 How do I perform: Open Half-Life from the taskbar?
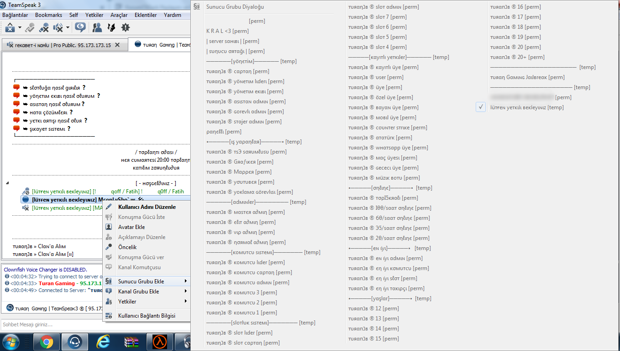point(159,342)
